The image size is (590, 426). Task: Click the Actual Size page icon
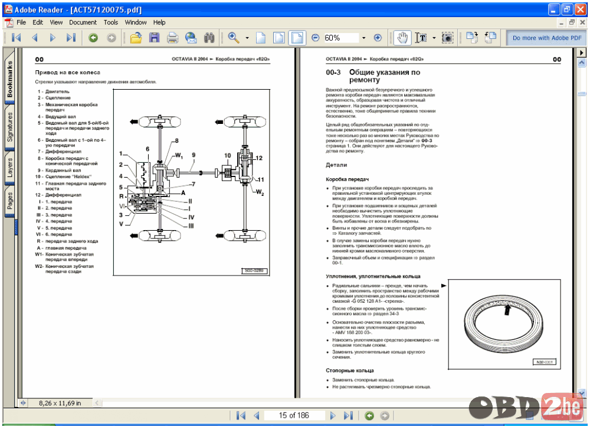coord(261,38)
